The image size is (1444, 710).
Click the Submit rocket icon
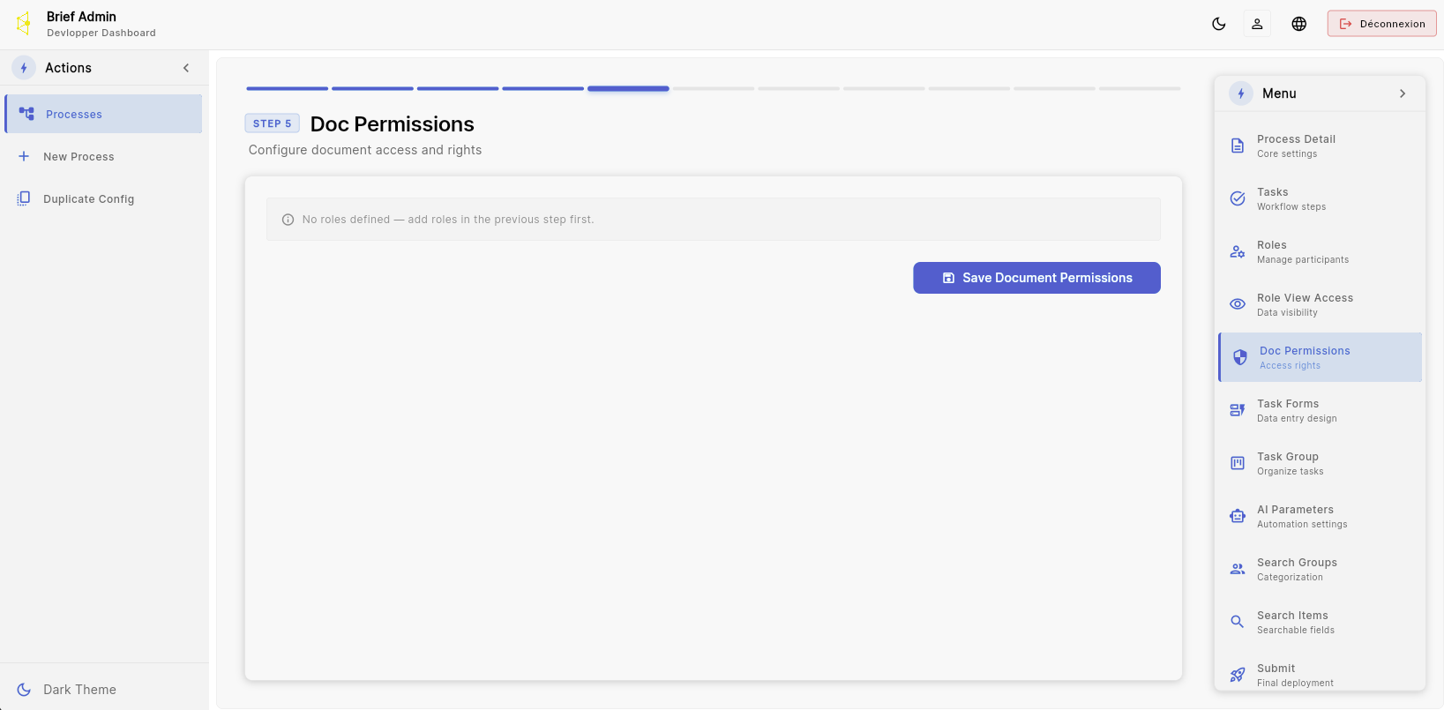pyautogui.click(x=1238, y=675)
